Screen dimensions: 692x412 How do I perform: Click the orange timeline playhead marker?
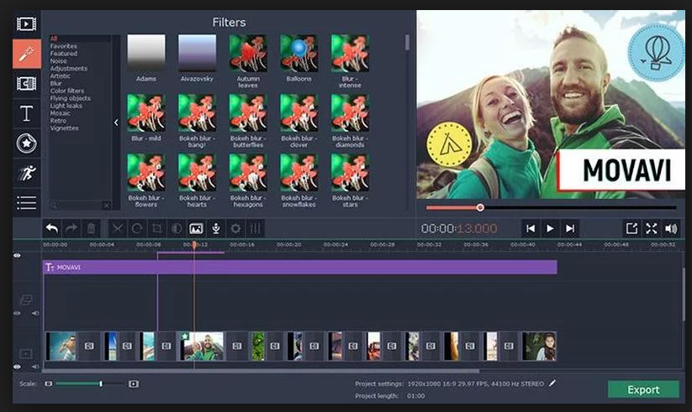[193, 245]
